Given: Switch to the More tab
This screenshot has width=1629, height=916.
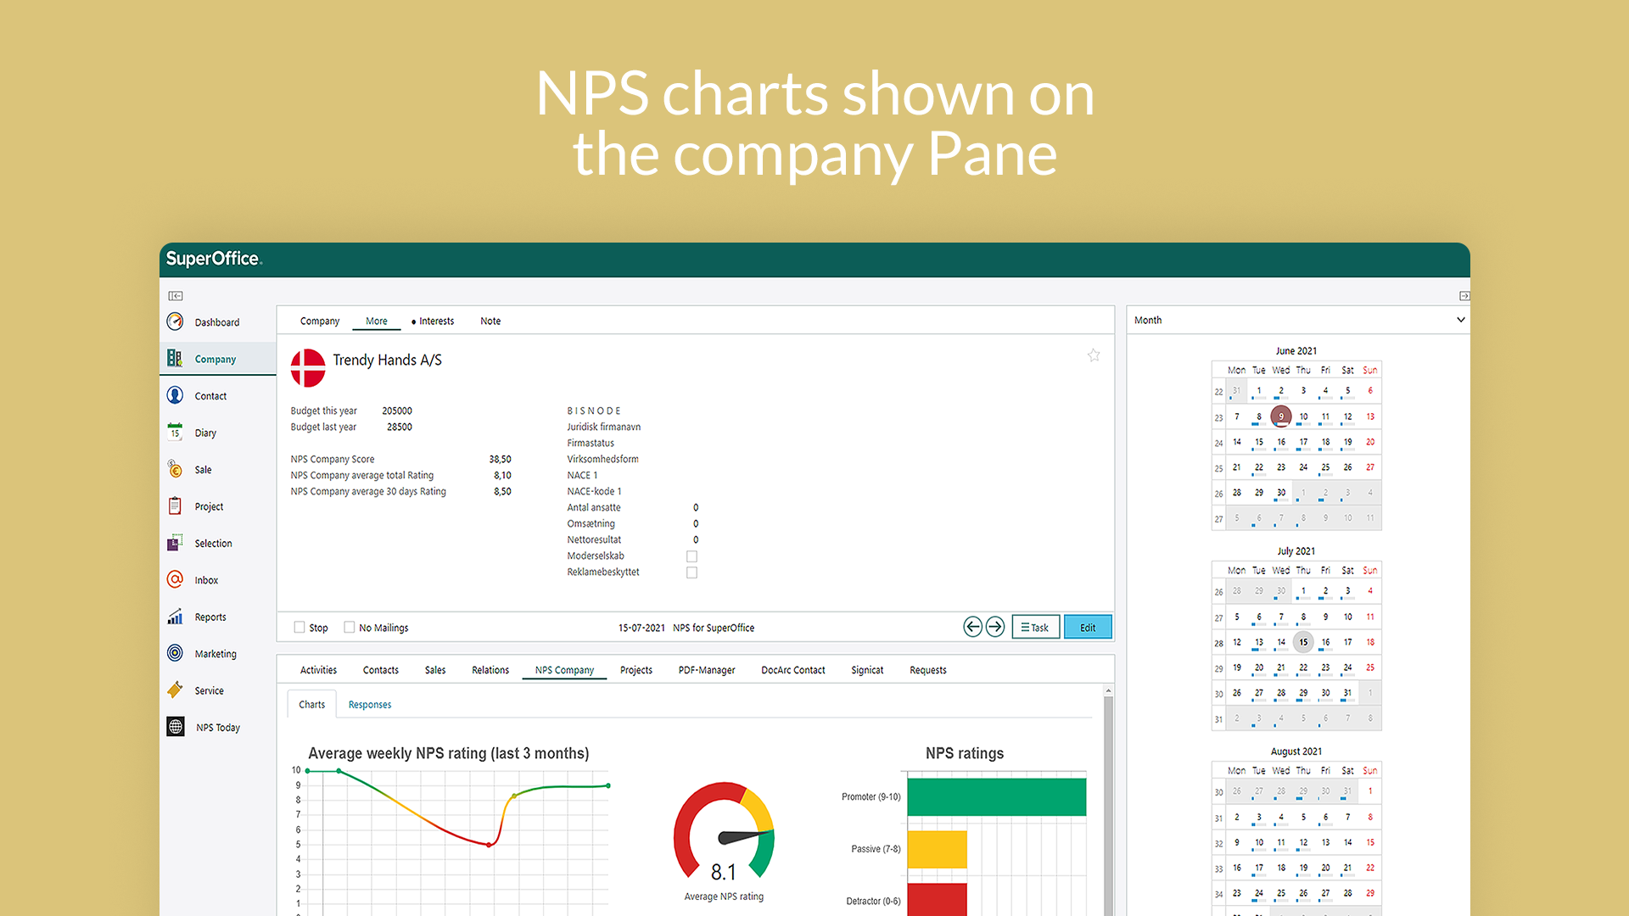Looking at the screenshot, I should tap(377, 321).
